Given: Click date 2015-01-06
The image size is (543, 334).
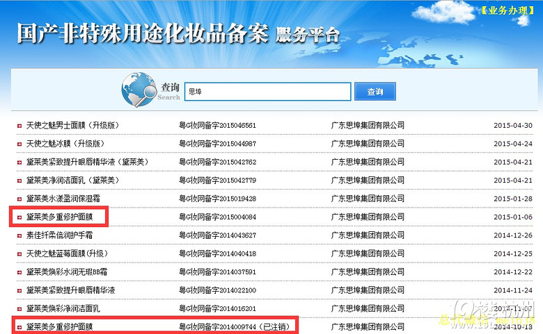Looking at the screenshot, I should click(513, 217).
